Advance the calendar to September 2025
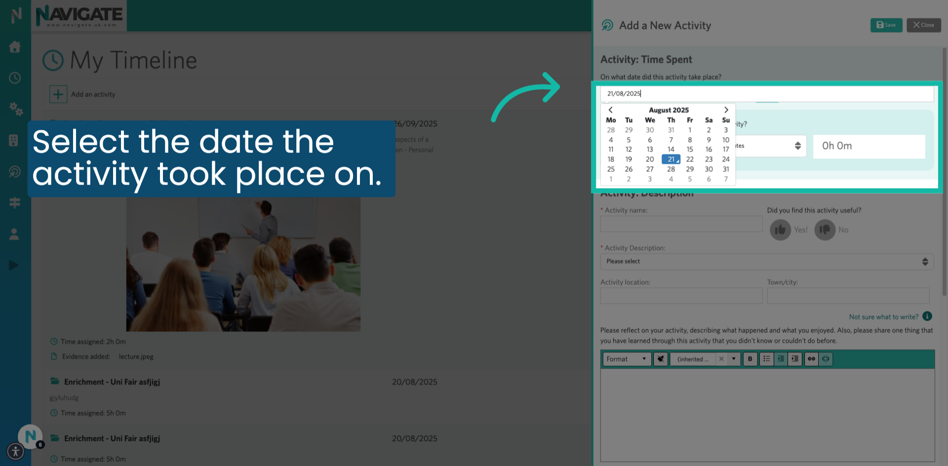This screenshot has height=466, width=948. 726,110
